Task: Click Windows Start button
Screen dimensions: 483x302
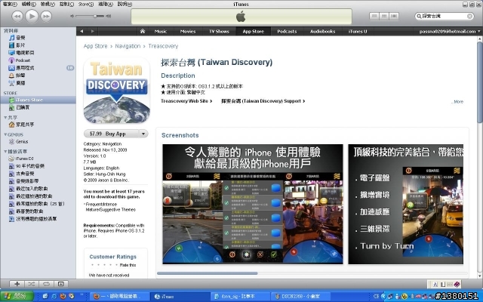Action: pyautogui.click(x=17, y=296)
